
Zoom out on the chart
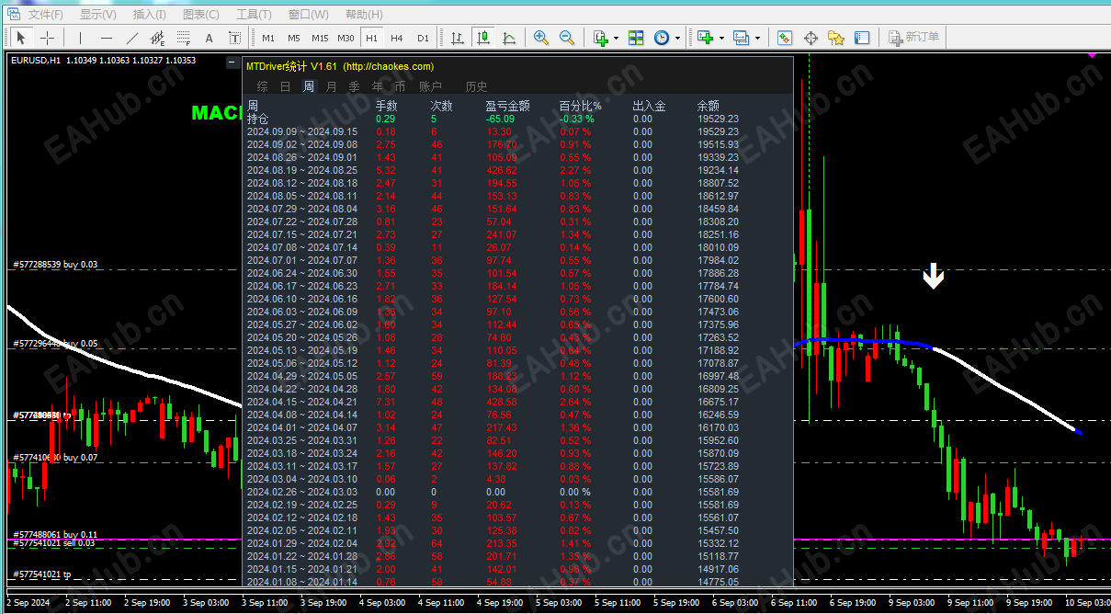point(567,38)
